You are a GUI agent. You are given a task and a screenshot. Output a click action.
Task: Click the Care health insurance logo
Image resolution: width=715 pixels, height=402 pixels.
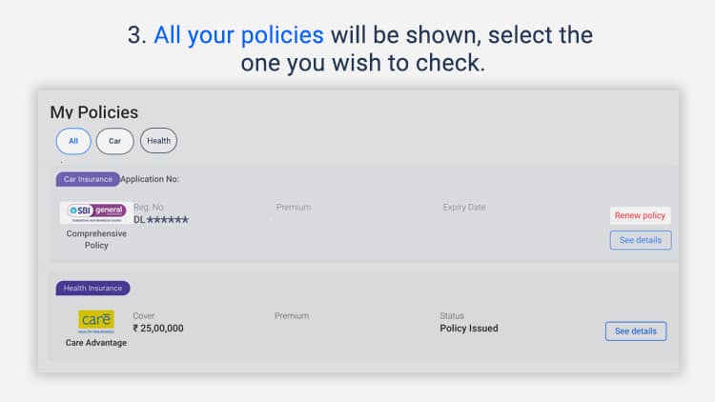click(96, 321)
